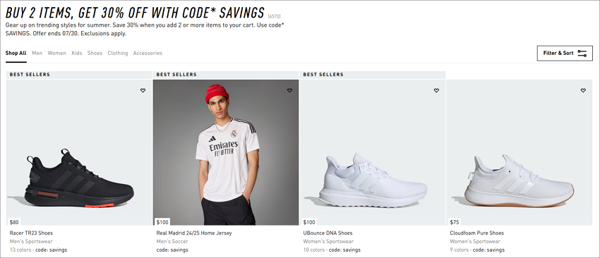Click the Real Madrid jersey model photo

click(226, 152)
